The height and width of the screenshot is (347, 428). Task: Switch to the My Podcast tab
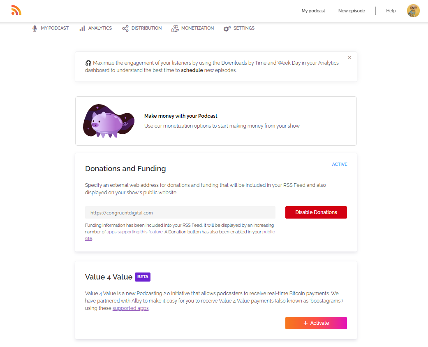click(x=54, y=28)
